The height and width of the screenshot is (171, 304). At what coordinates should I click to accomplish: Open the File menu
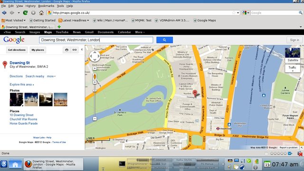point(3,6)
